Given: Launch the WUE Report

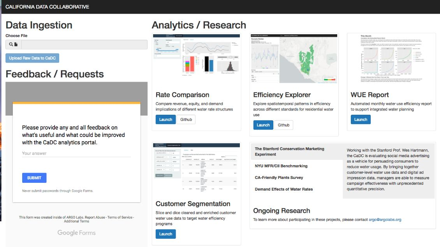Looking at the screenshot, I should 361,119.
